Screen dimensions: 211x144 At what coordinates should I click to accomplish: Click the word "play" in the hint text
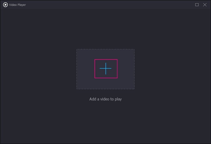coord(117,100)
